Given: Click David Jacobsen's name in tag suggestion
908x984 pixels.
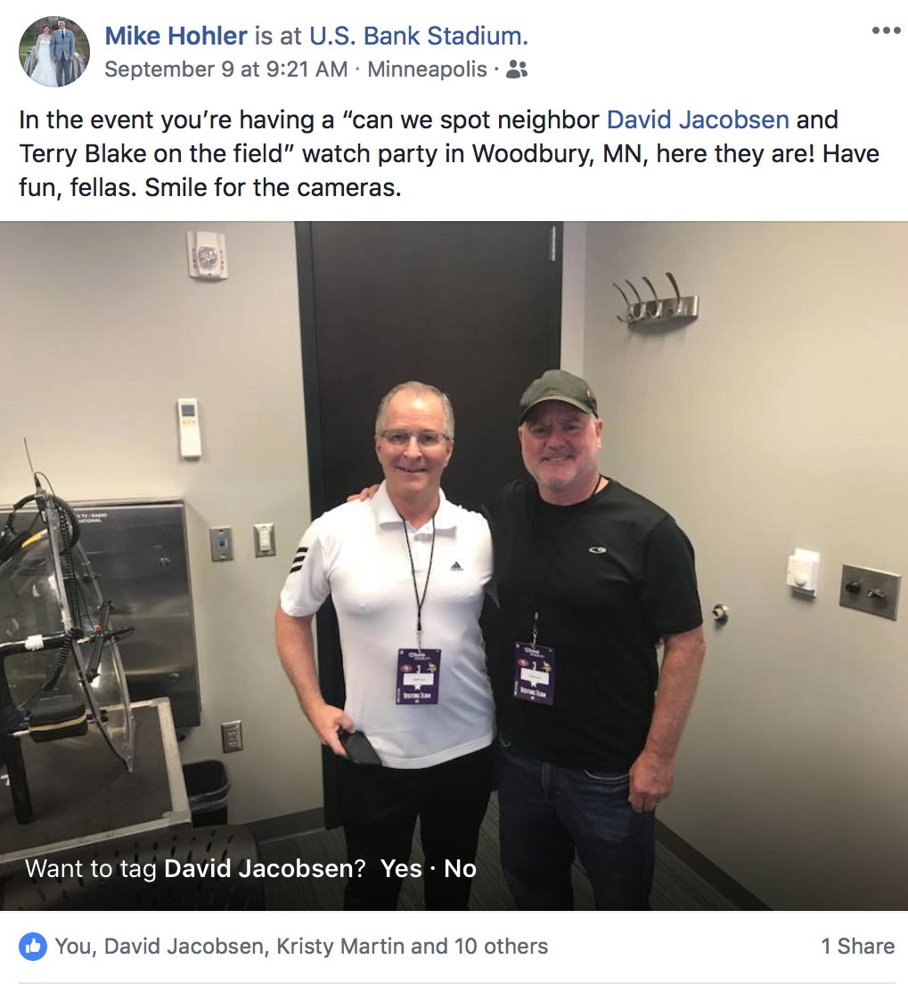Looking at the screenshot, I should coord(264,868).
